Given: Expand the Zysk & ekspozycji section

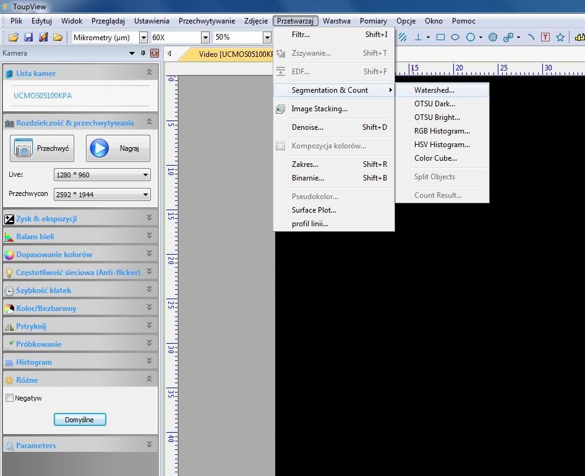Looking at the screenshot, I should click(149, 218).
